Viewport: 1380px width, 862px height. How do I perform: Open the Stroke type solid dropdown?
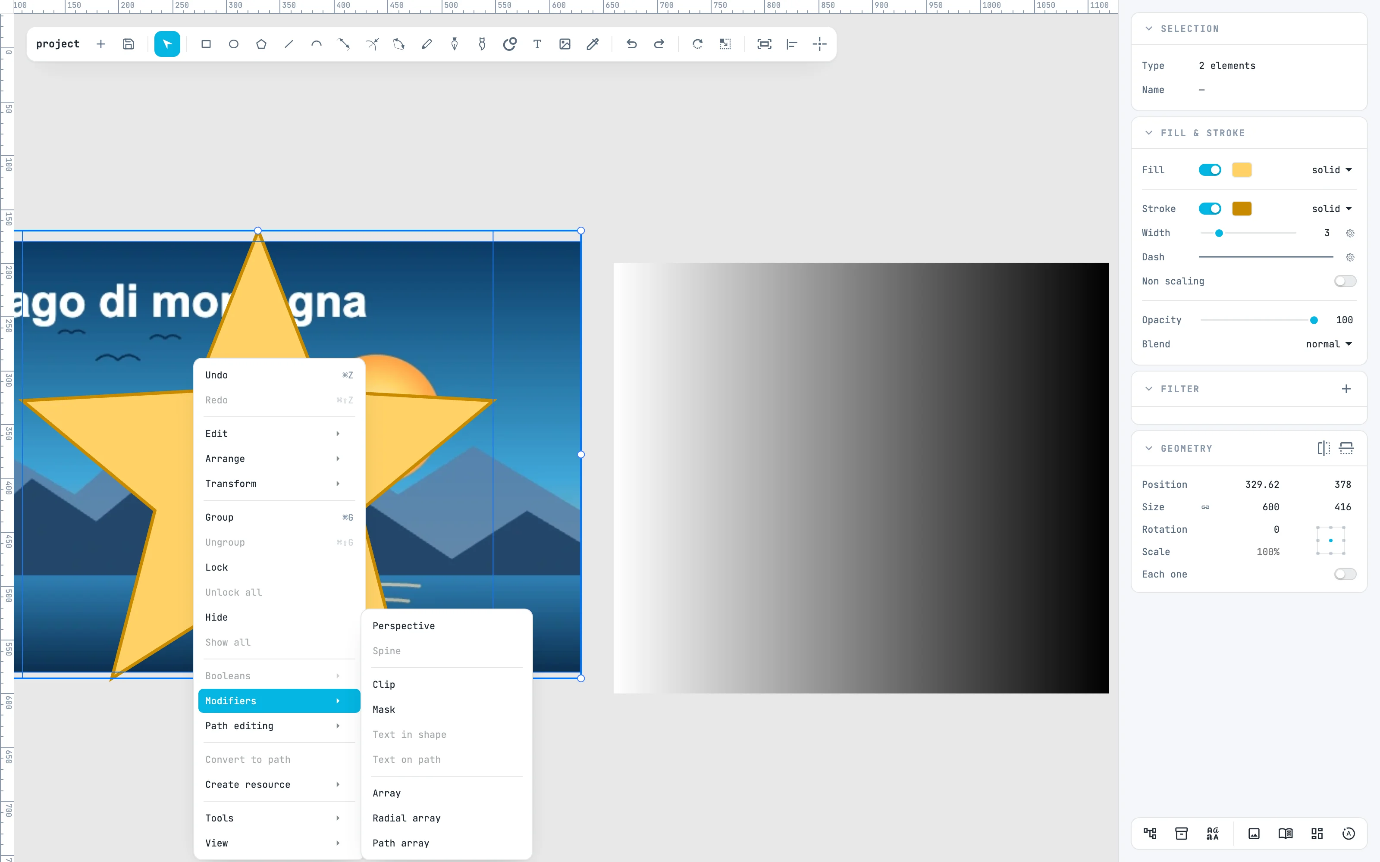(1332, 209)
